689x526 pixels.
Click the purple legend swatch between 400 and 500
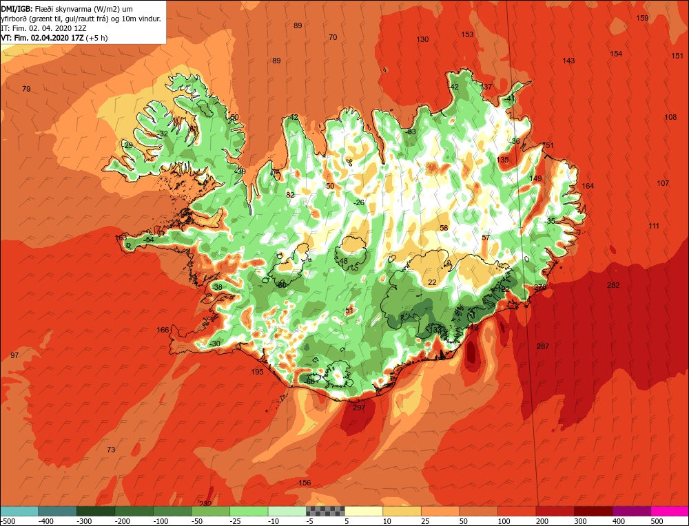pos(632,511)
